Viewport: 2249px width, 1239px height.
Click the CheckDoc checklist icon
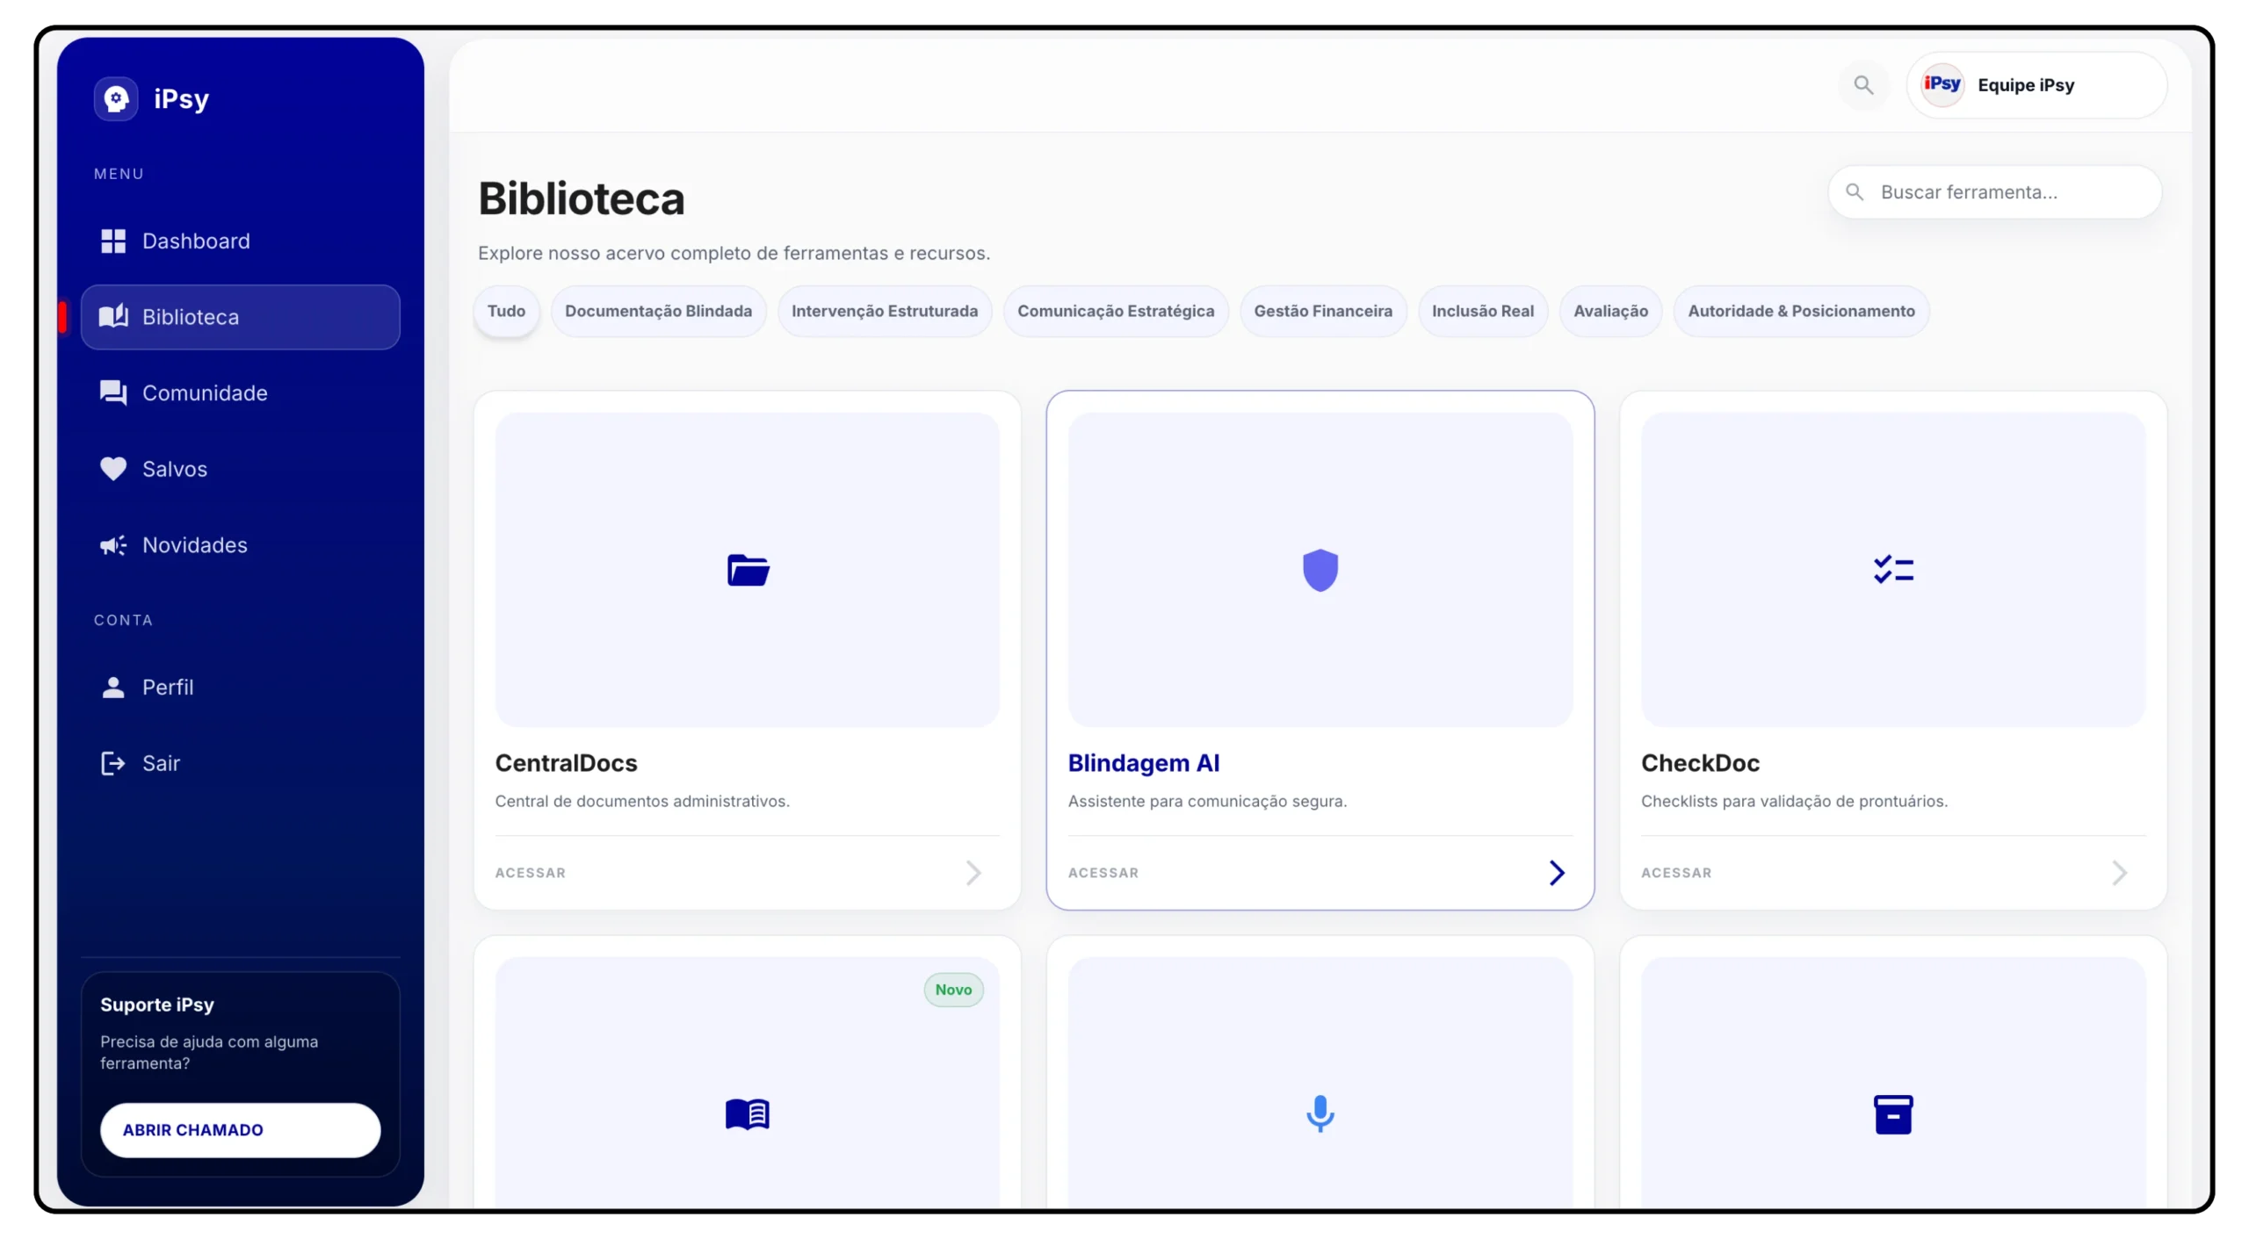[x=1893, y=571]
